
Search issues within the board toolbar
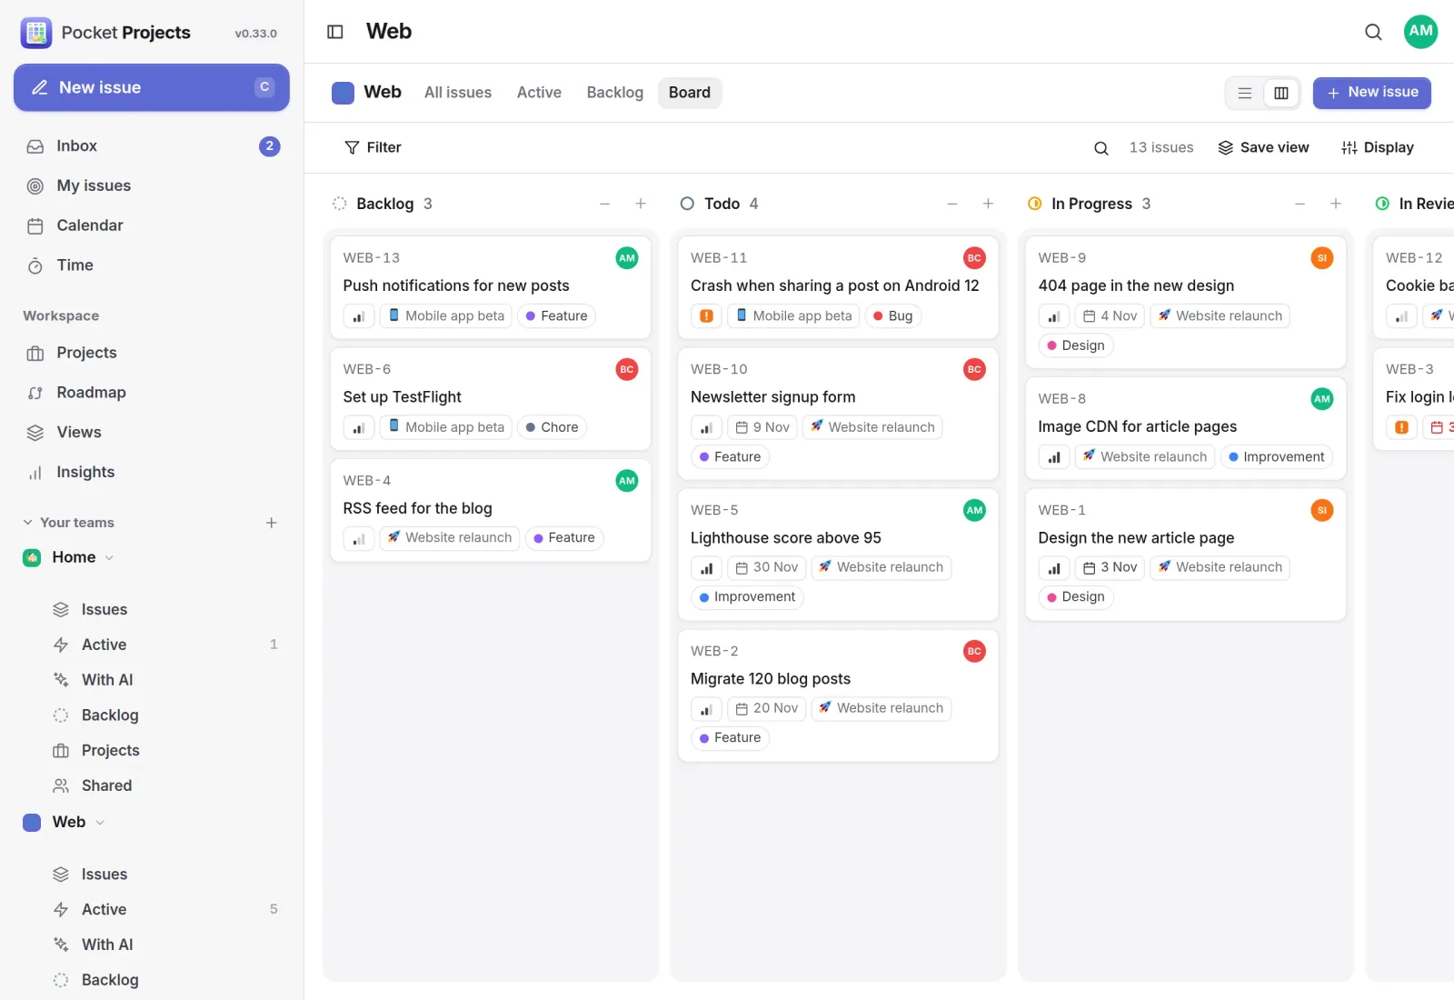pos(1100,148)
